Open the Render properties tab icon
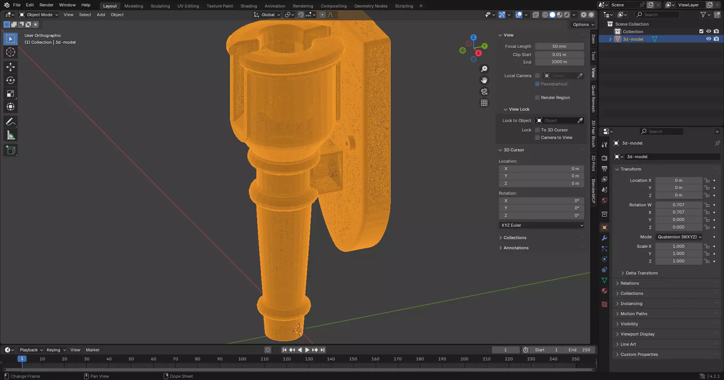The height and width of the screenshot is (380, 724). pyautogui.click(x=605, y=158)
